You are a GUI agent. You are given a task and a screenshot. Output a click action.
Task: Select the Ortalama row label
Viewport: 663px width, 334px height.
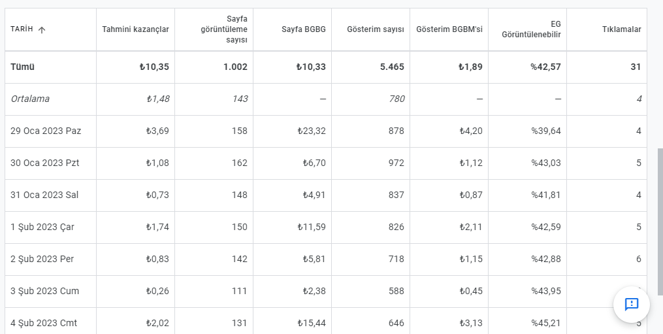pos(30,99)
